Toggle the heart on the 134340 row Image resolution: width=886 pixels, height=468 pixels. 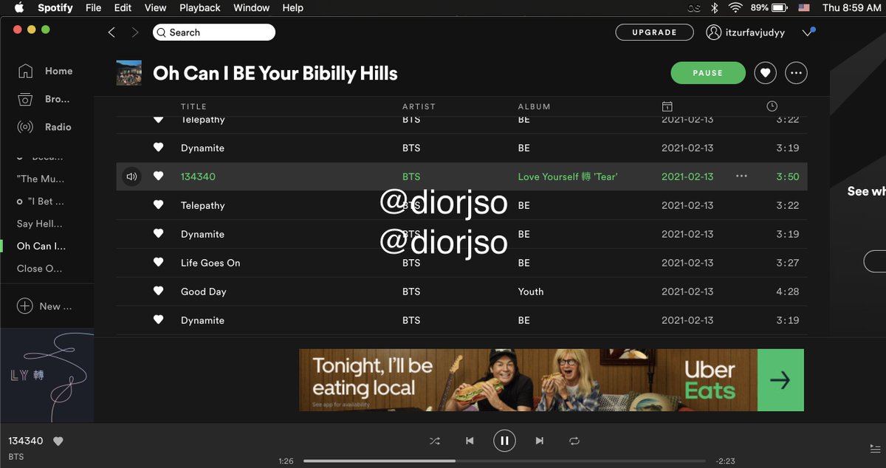click(x=158, y=176)
